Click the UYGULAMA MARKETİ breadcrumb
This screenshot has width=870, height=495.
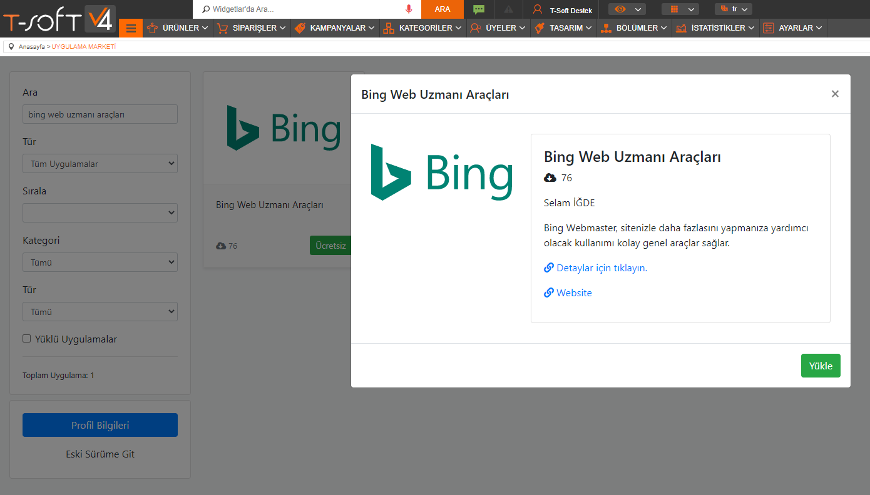pos(84,47)
